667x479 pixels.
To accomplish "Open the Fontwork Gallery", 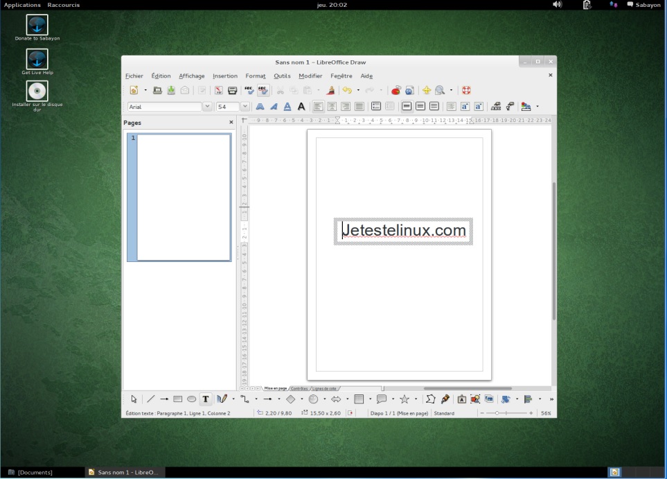I will pos(461,399).
